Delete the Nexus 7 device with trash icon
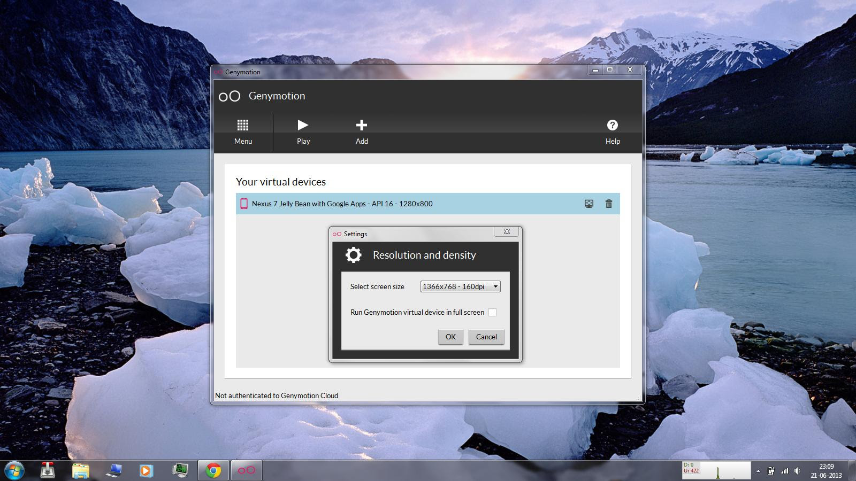This screenshot has height=481, width=856. point(608,204)
